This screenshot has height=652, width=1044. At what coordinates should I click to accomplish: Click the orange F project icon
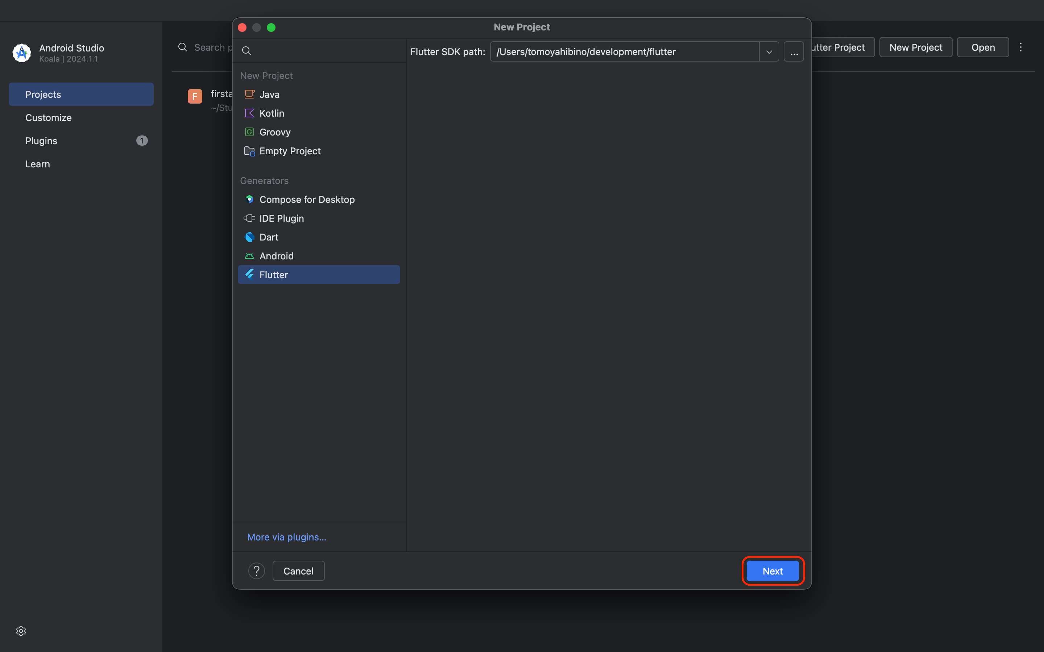[x=195, y=96]
